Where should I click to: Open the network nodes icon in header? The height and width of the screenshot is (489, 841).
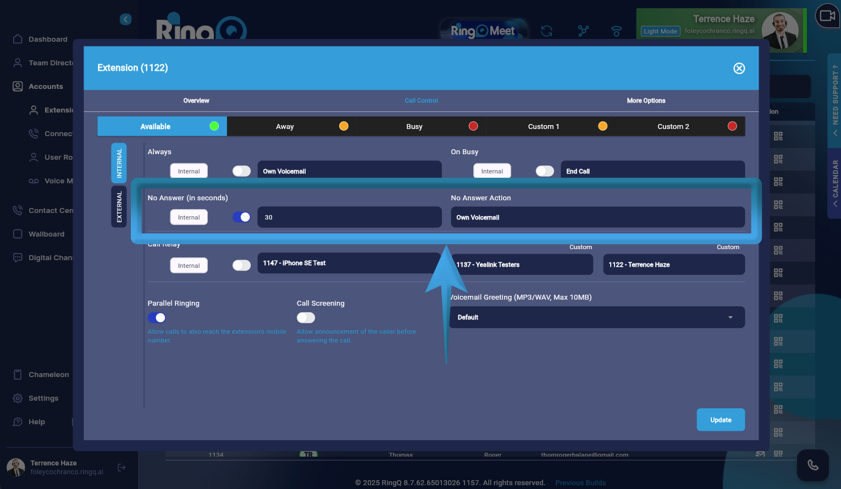coord(583,31)
